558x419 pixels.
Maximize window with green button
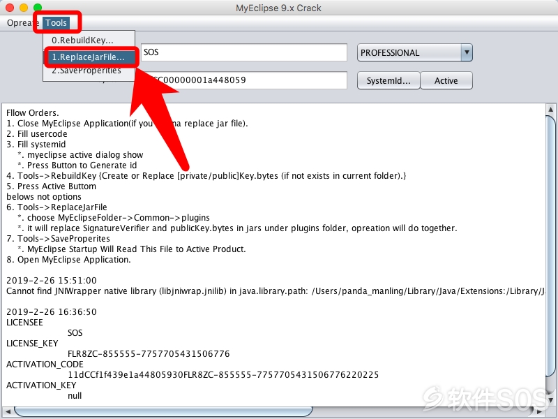click(38, 8)
